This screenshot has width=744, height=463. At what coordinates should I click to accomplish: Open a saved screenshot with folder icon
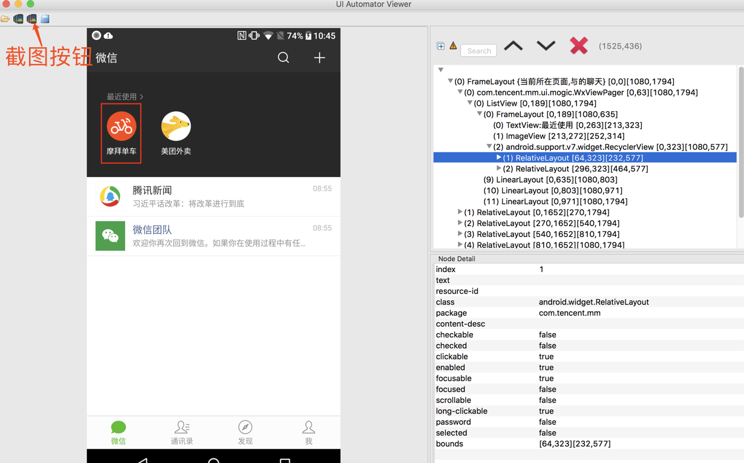5,19
